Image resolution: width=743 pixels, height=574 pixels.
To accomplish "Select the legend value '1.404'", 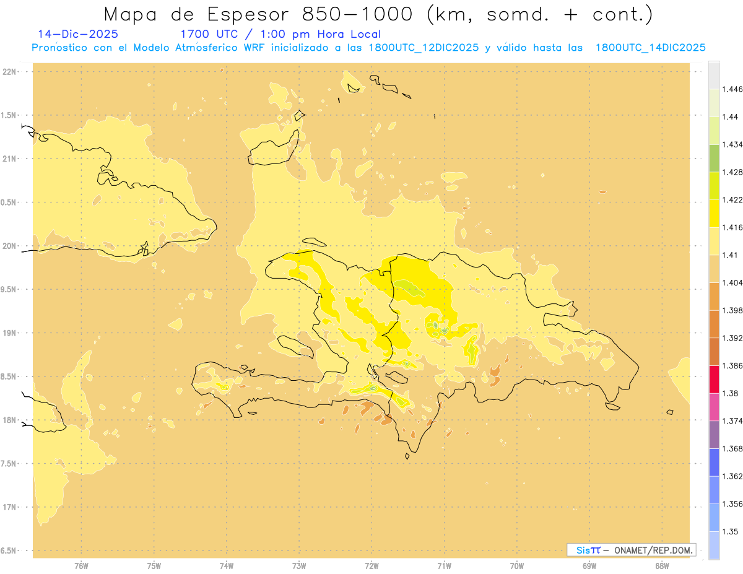I will point(731,282).
